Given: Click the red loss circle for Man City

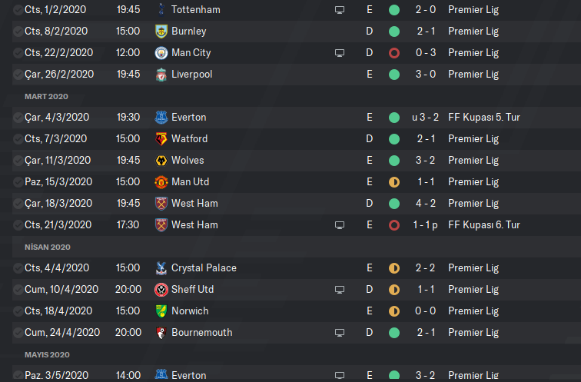Looking at the screenshot, I should pos(394,53).
